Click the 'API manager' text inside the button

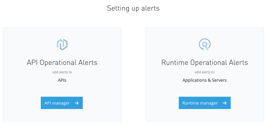click(x=57, y=103)
